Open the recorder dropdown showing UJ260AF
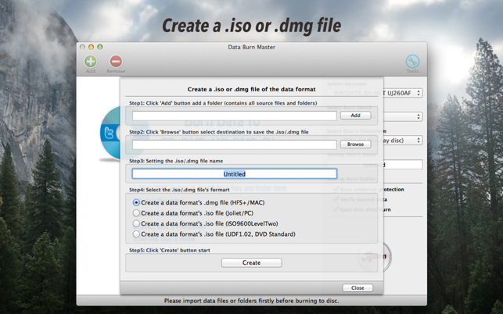Image resolution: width=503 pixels, height=314 pixels. coord(375,93)
